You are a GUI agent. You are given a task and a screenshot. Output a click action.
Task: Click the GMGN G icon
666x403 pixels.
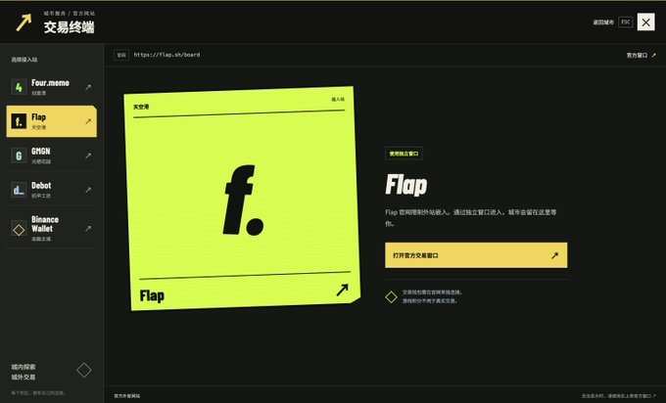point(19,156)
